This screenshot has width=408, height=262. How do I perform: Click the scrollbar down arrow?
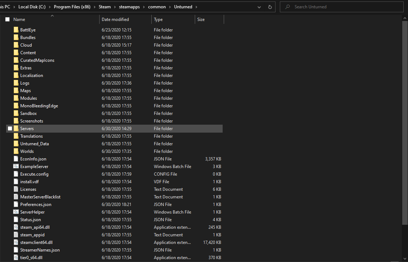click(405, 259)
